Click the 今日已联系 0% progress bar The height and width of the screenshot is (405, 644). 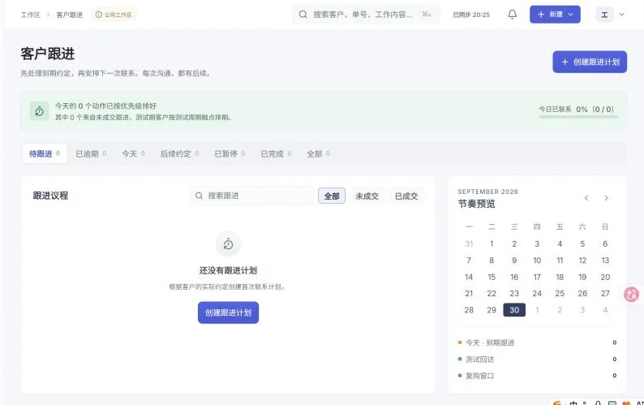click(577, 117)
